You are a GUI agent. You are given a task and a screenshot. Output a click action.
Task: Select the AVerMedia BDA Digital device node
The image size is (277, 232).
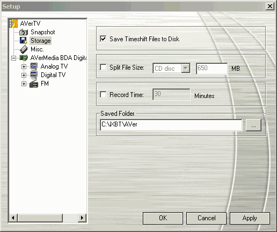click(x=59, y=58)
